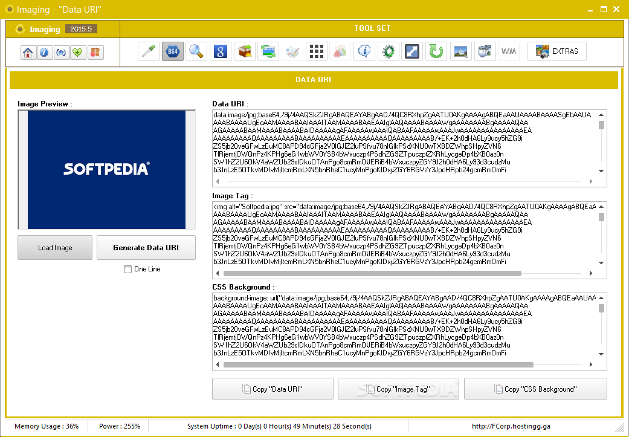
Task: Open the WM watermark tool
Action: click(x=509, y=51)
